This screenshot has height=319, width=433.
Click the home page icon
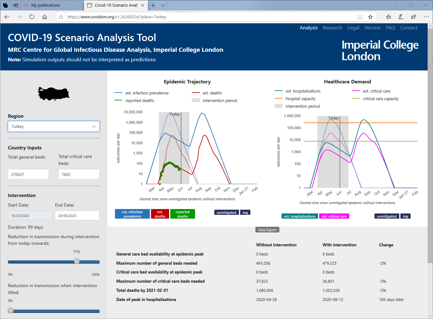point(45,17)
